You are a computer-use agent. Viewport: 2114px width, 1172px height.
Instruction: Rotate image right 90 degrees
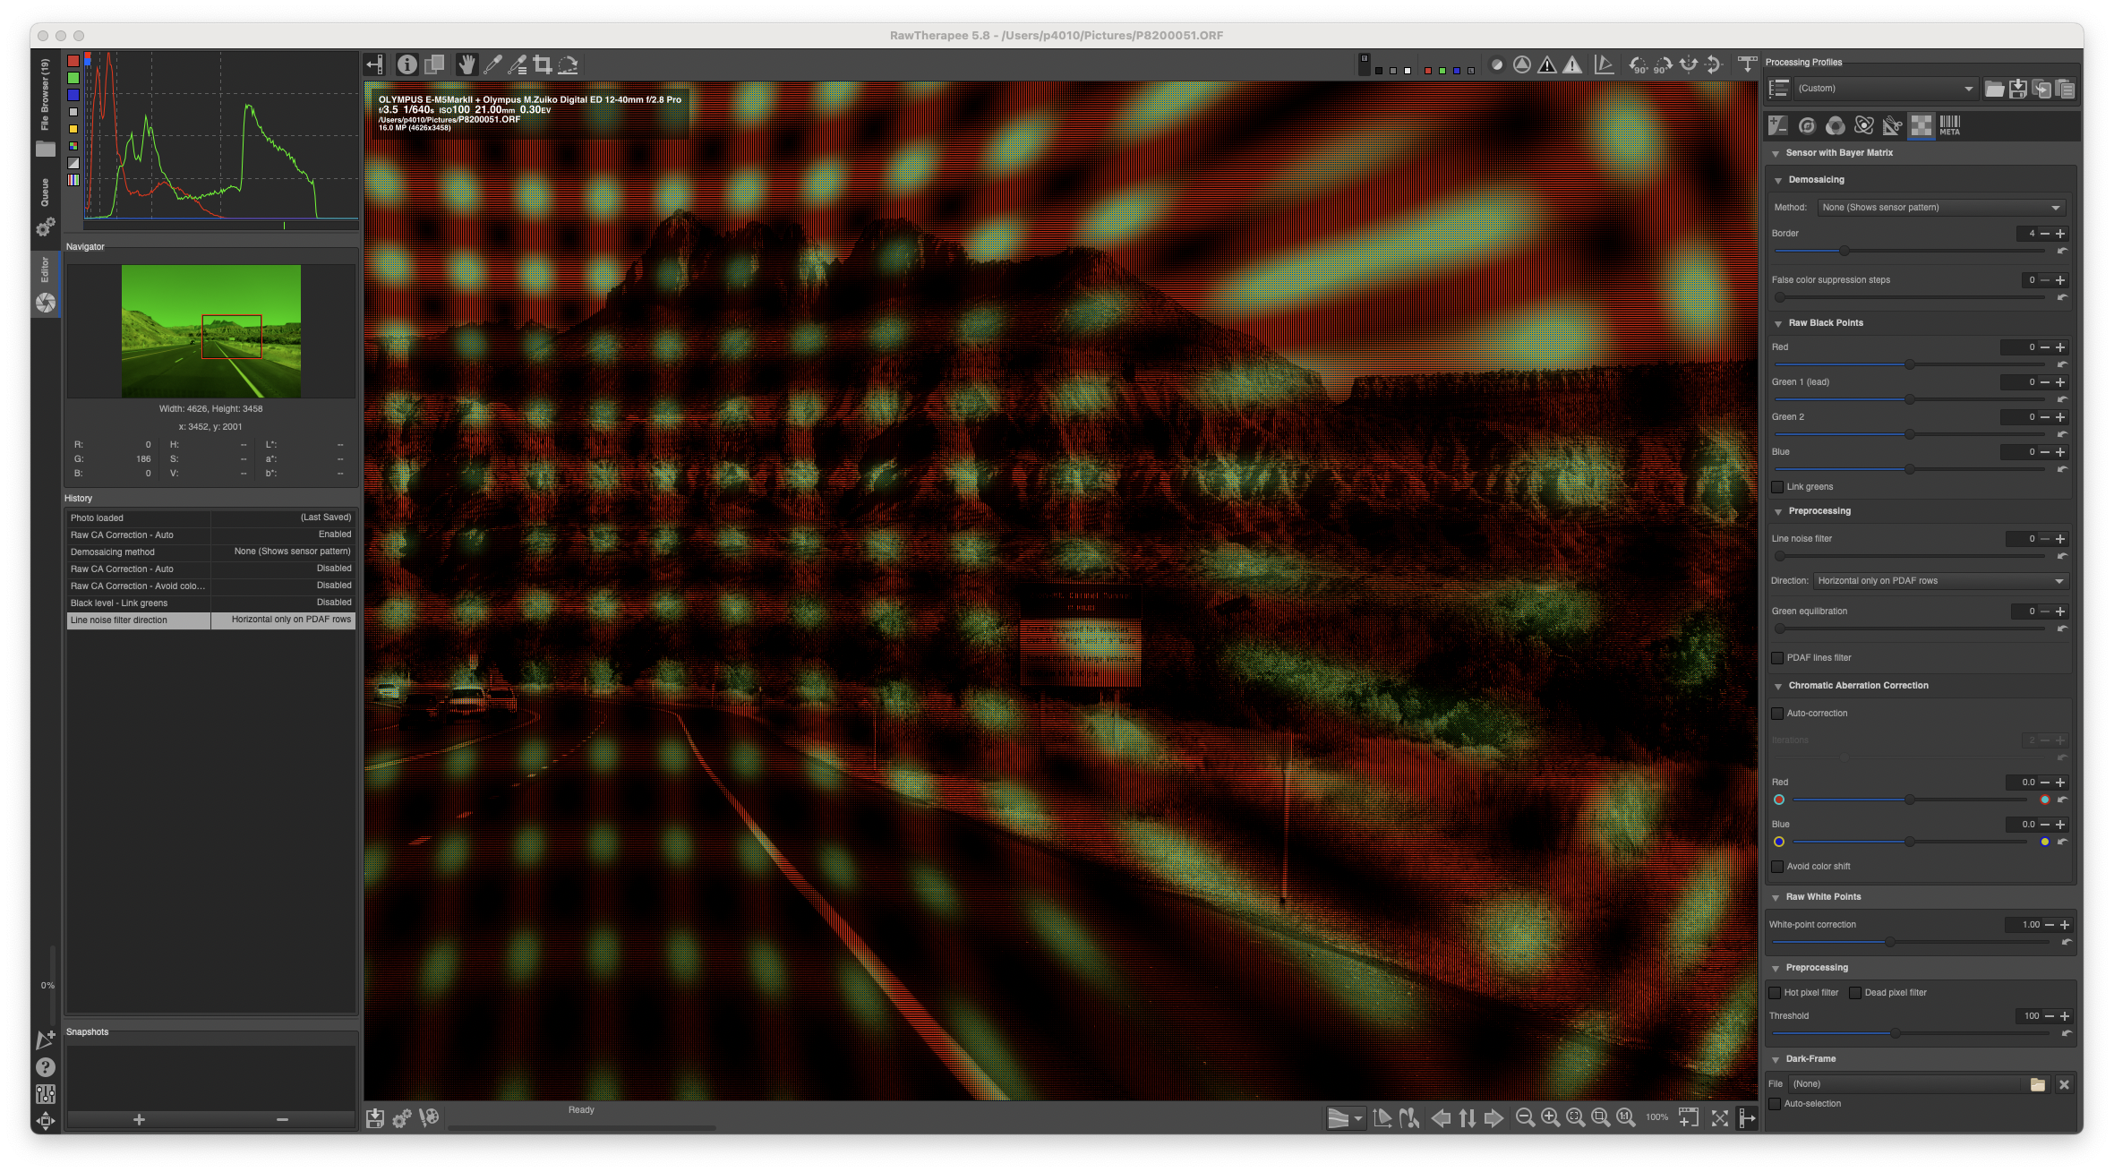point(1663,64)
